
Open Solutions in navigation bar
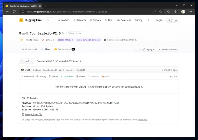[x=124, y=20]
